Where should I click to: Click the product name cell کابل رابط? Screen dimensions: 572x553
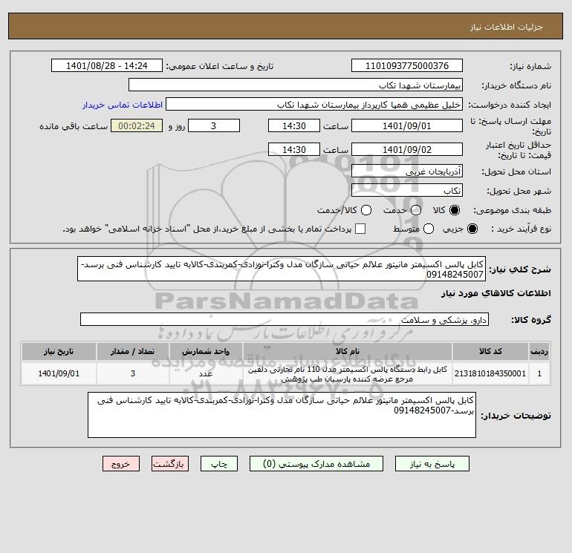pyautogui.click(x=348, y=373)
